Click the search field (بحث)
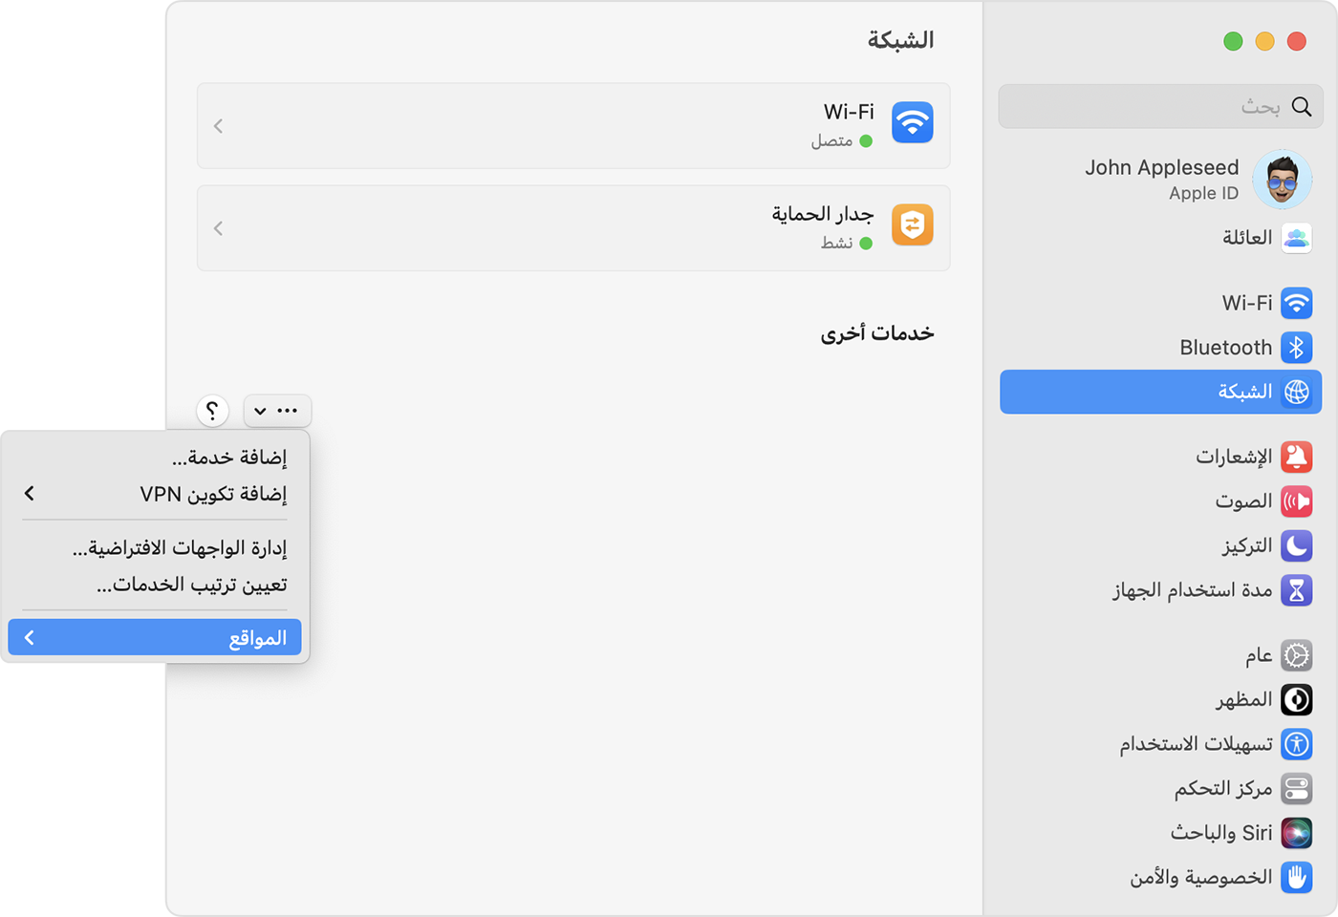The height and width of the screenshot is (917, 1338). 1147,106
